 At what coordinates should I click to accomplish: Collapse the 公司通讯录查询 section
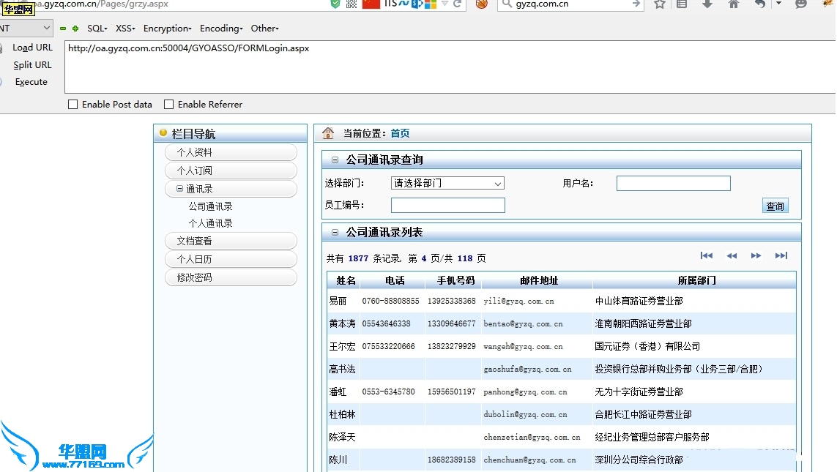coord(335,160)
